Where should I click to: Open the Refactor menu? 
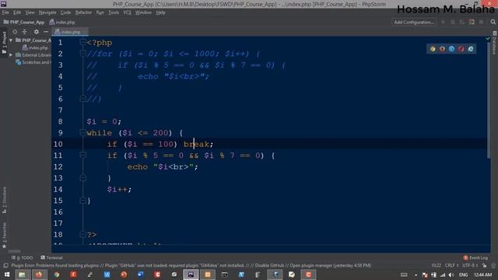[83, 12]
